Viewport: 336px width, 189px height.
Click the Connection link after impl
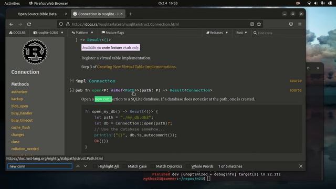(x=102, y=81)
